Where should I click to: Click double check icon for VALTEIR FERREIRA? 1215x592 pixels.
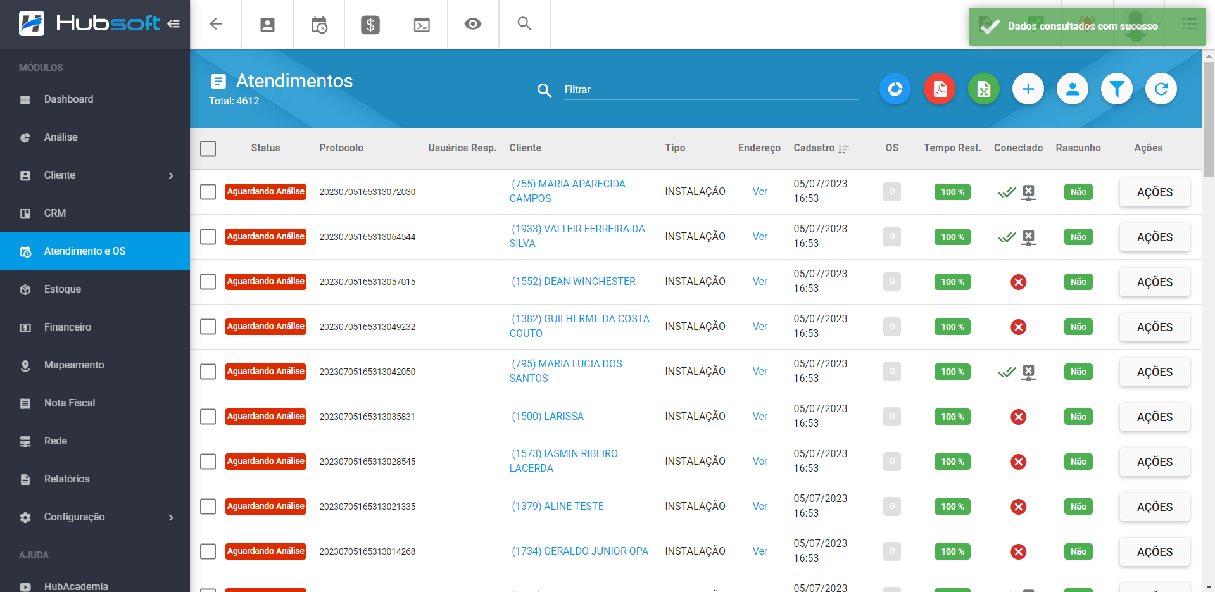1007,237
